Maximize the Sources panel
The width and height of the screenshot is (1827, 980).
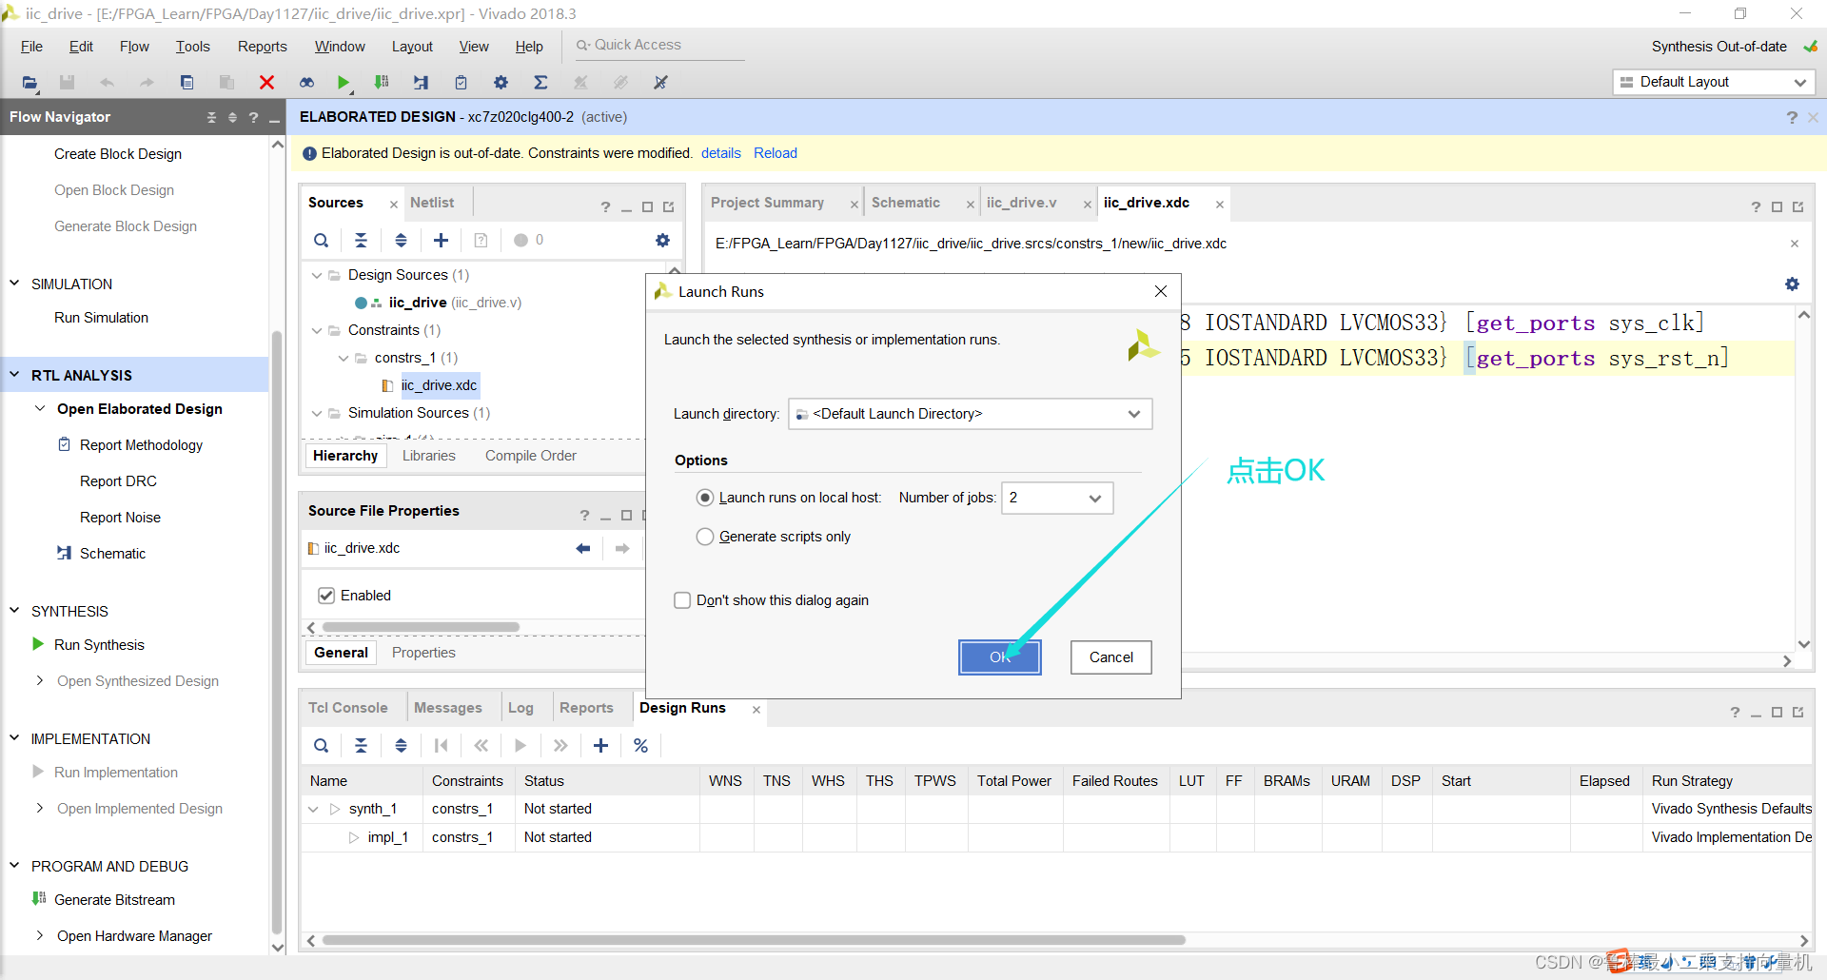tap(647, 206)
